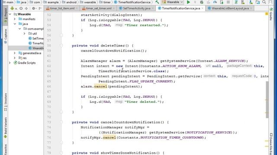
Task: Click TimerNotificationService in the breadcrumb bar
Action: coord(132,2)
